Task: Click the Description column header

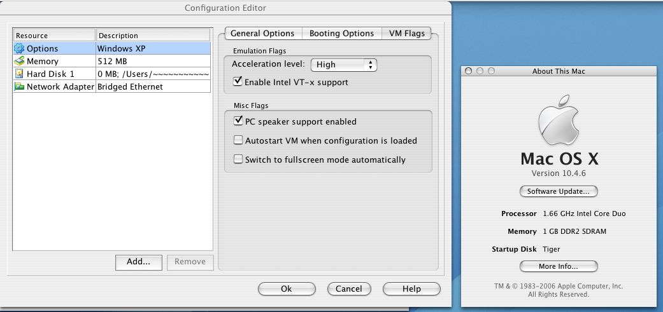Action: point(153,36)
